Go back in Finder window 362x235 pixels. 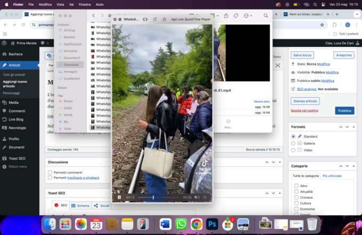[x=94, y=15]
